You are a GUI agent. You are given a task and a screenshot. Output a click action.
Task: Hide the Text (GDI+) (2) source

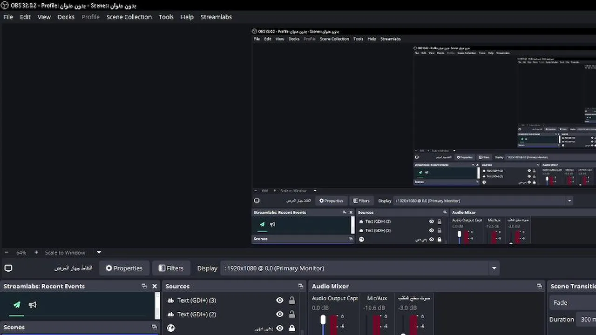click(x=280, y=314)
